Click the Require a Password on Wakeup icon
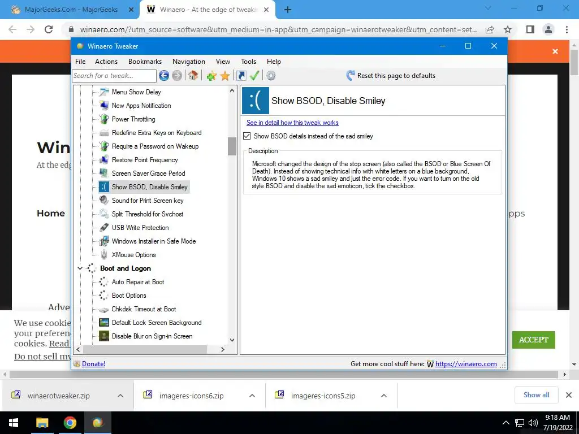This screenshot has height=434, width=579. 104,146
